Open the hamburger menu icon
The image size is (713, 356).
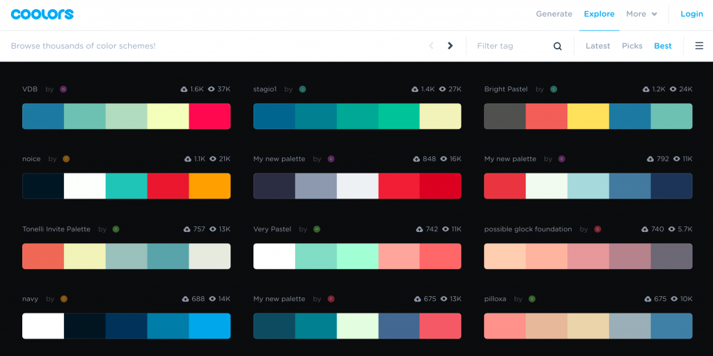699,45
